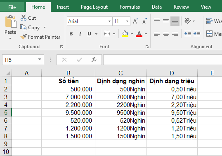The image size is (222, 156).
Task: Open the Paste options arrow
Action: point(10,38)
